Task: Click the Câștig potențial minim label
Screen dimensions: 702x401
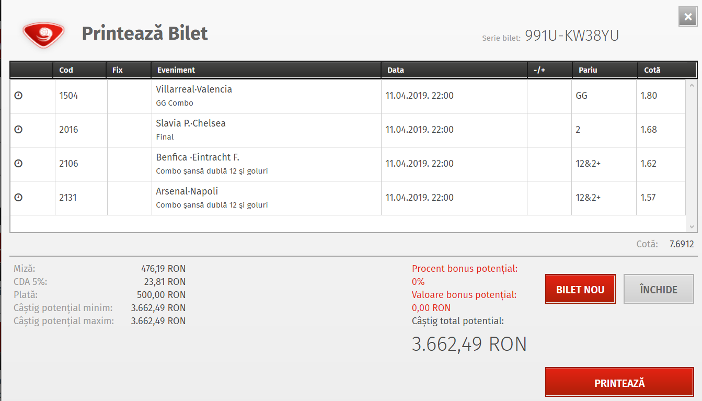Action: click(63, 308)
